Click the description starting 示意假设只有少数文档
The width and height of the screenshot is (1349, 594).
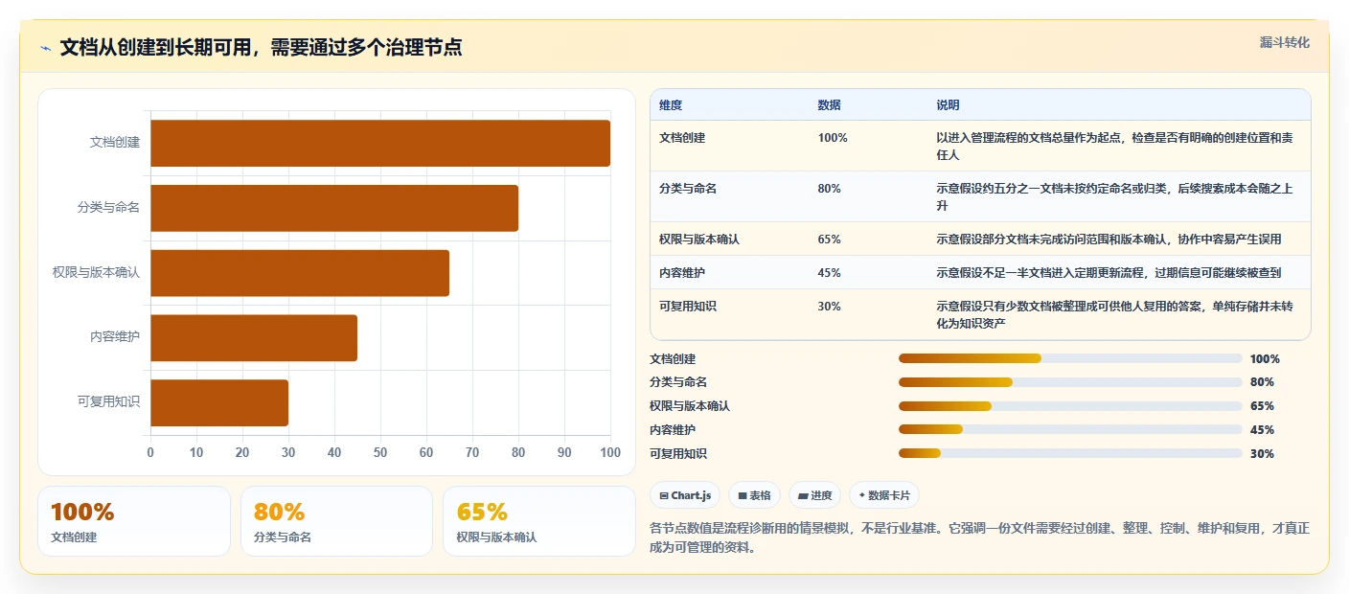coord(1114,315)
